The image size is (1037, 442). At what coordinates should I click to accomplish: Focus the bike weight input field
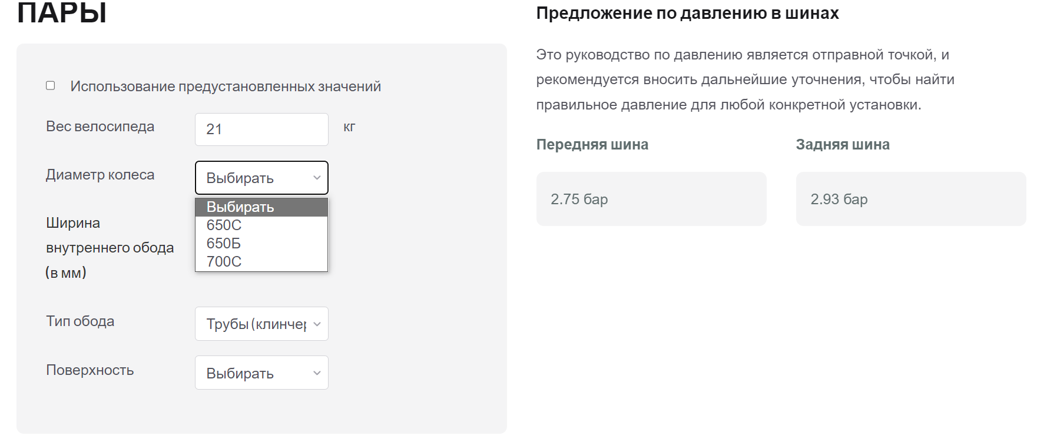click(261, 129)
